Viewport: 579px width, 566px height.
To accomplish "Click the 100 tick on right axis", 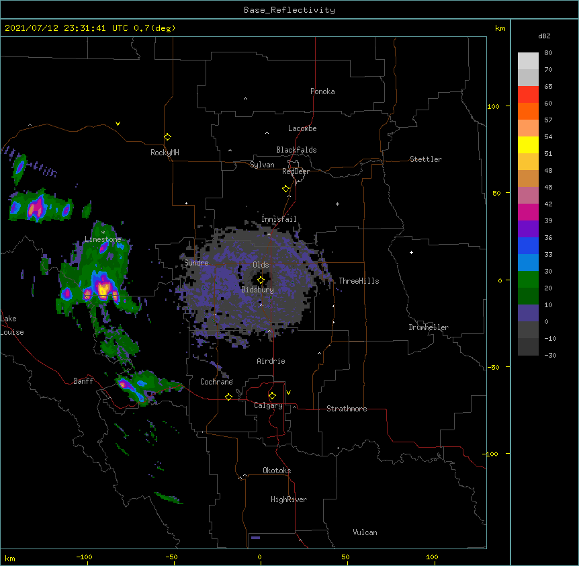I will [493, 106].
